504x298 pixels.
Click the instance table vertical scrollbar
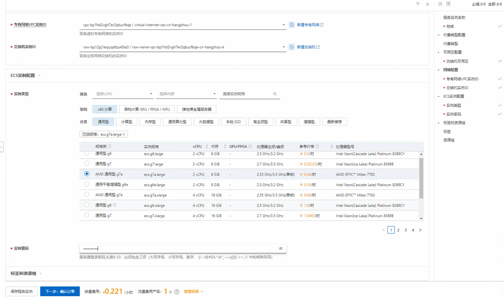422,178
